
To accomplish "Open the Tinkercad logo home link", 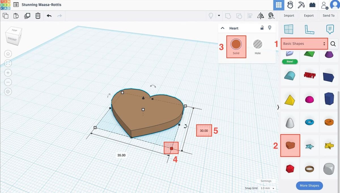I will 5,5.
